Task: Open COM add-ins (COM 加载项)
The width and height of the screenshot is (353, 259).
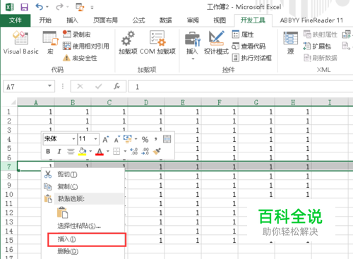Action: tap(157, 43)
